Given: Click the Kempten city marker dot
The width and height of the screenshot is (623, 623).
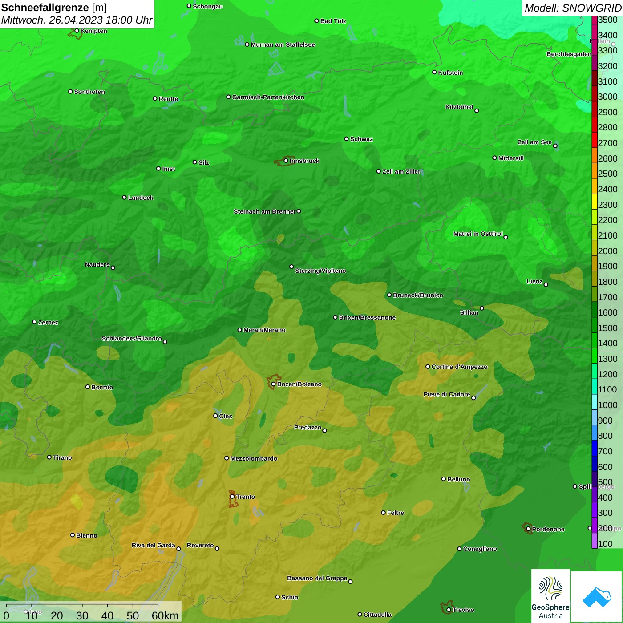Looking at the screenshot, I should (x=77, y=31).
